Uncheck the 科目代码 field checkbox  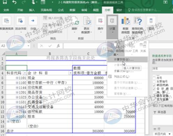(x=154, y=85)
